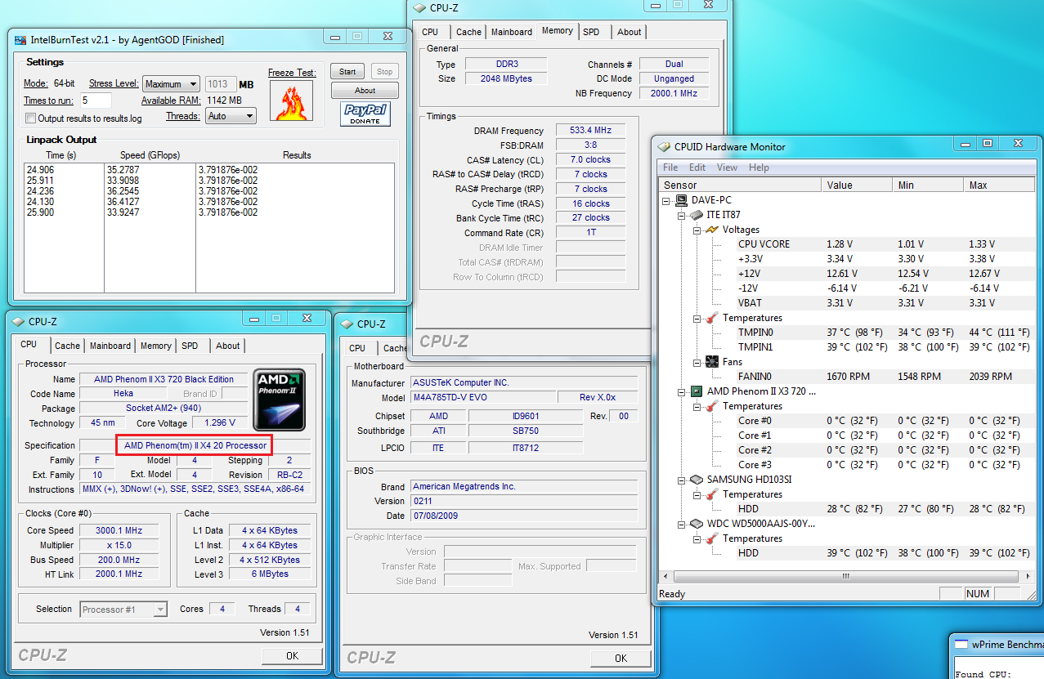Click the Value column header
The width and height of the screenshot is (1044, 679).
[857, 185]
